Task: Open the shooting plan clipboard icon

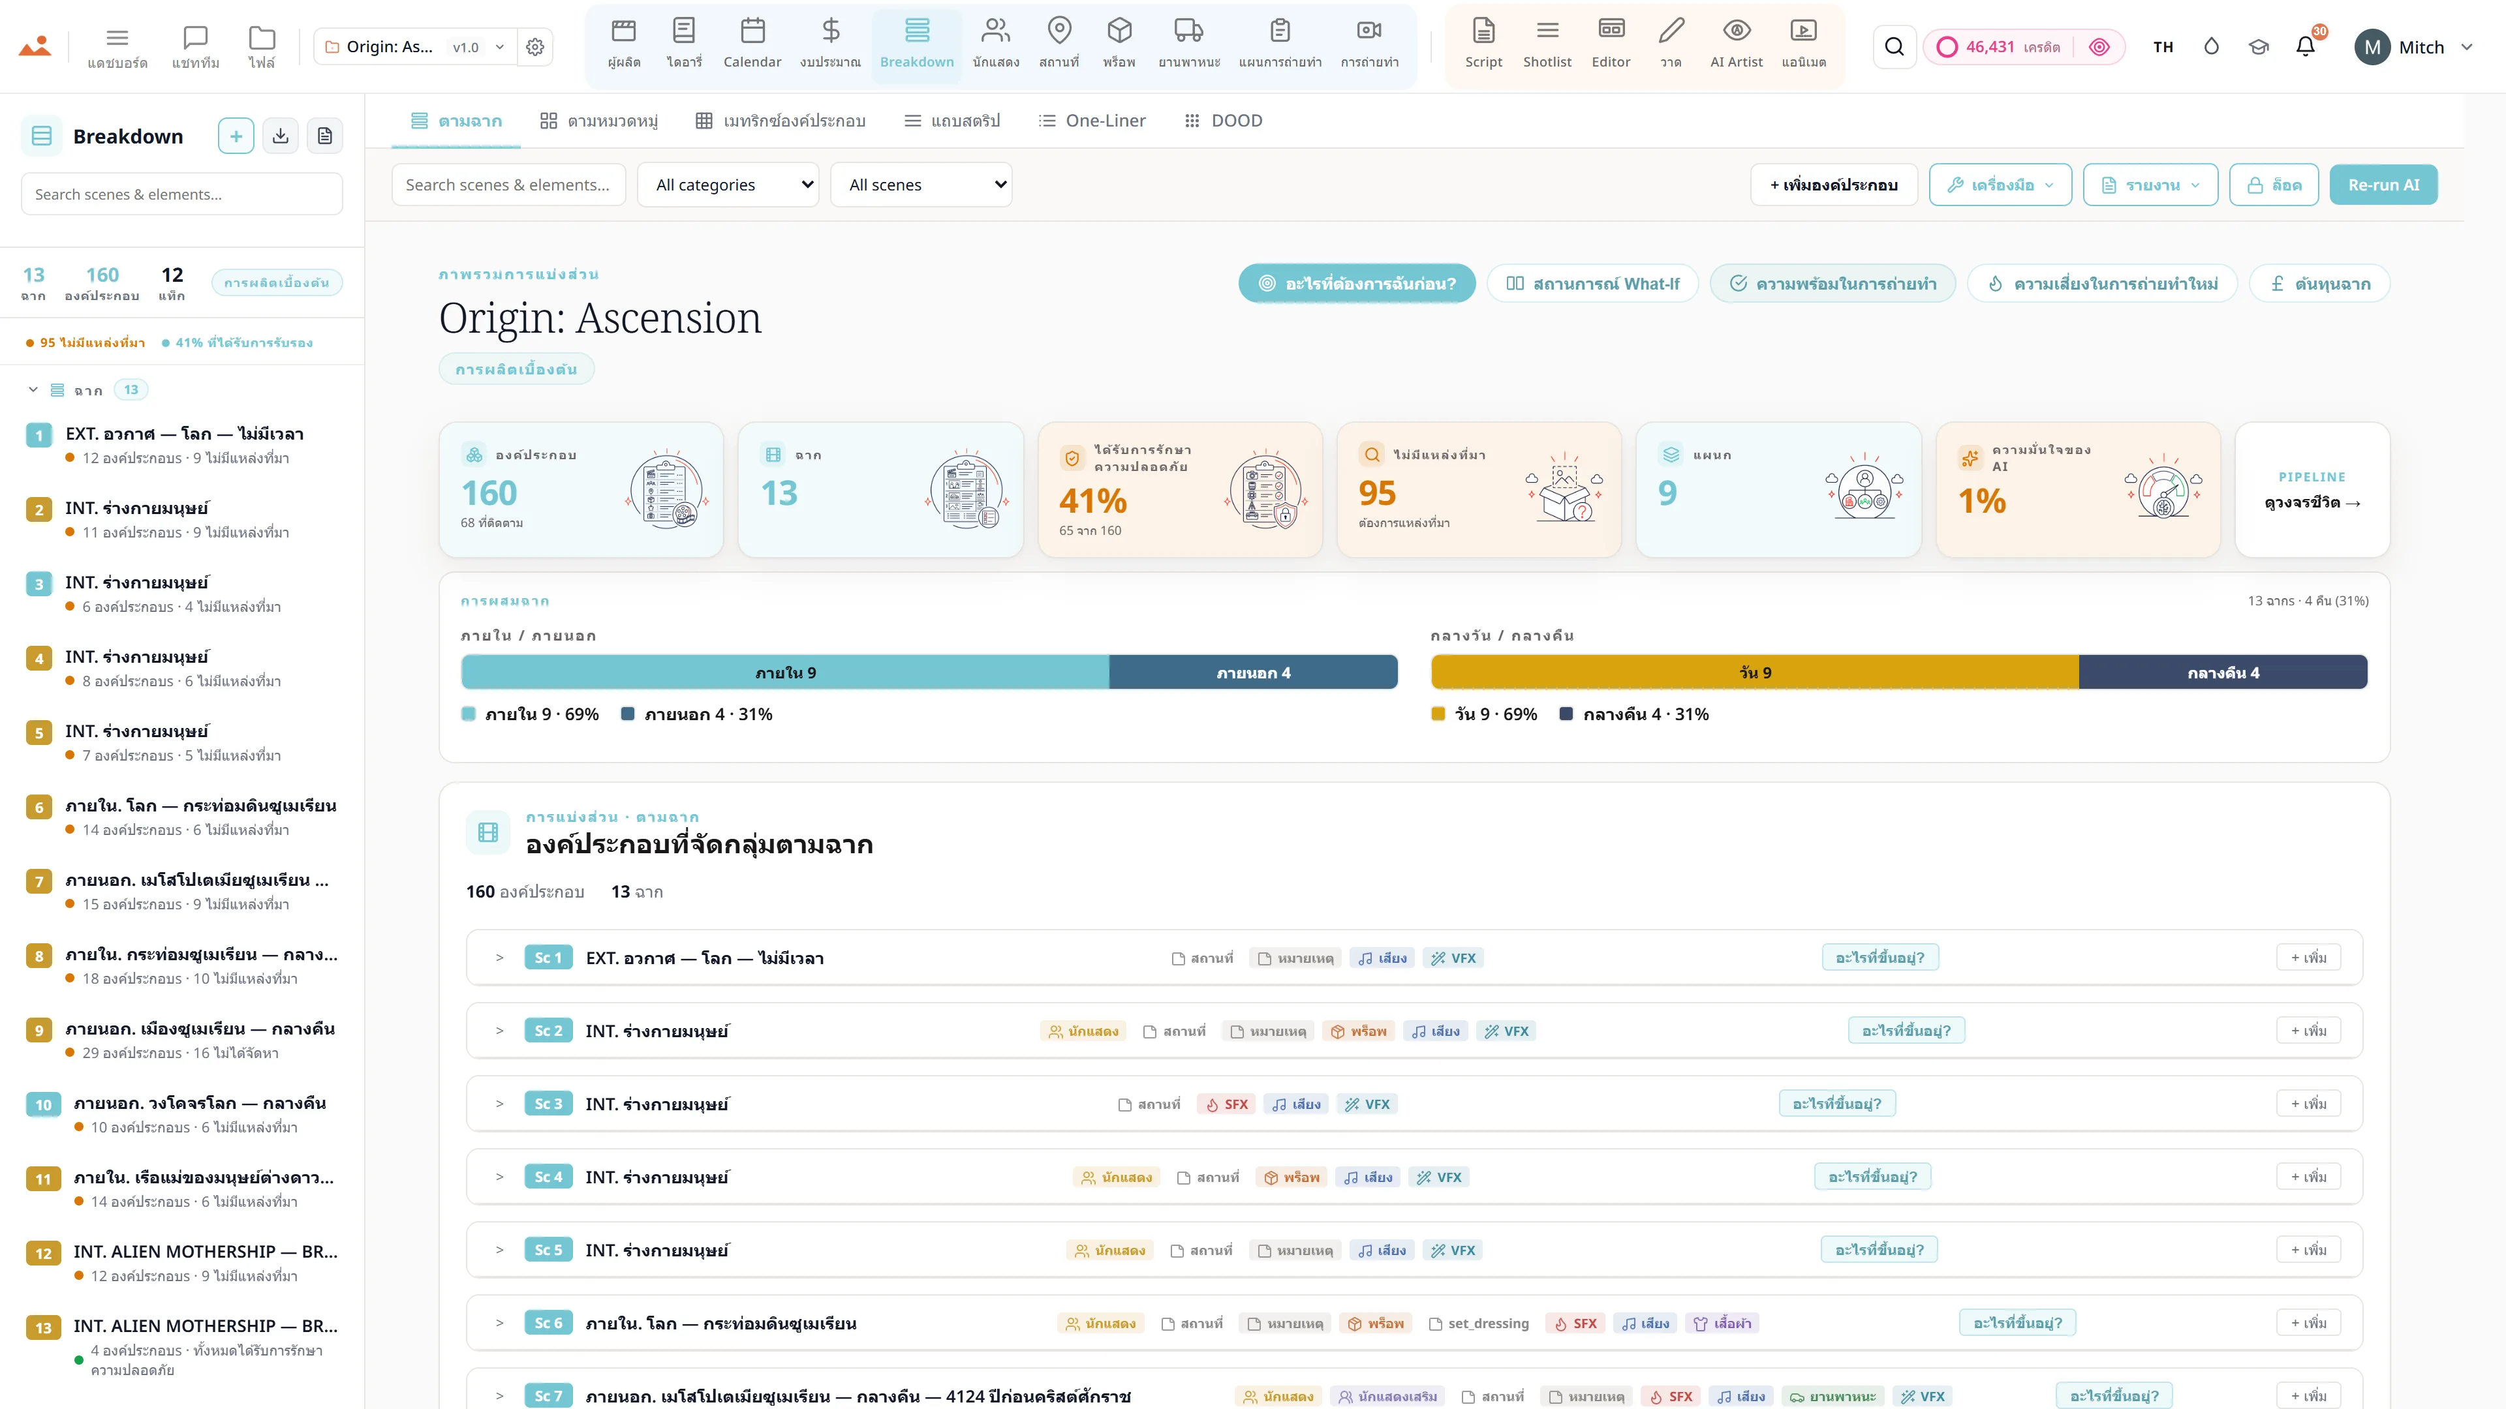Action: coord(1279,44)
